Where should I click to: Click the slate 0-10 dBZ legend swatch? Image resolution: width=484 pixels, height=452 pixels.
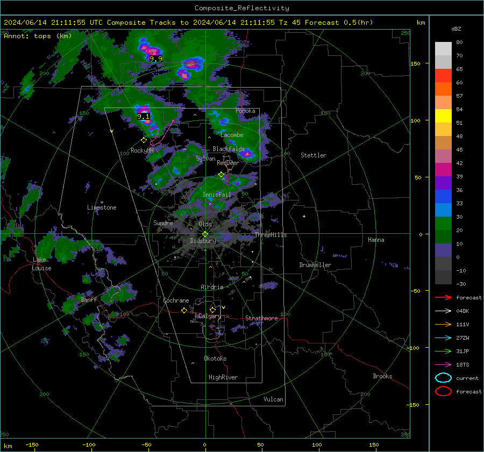pyautogui.click(x=443, y=250)
